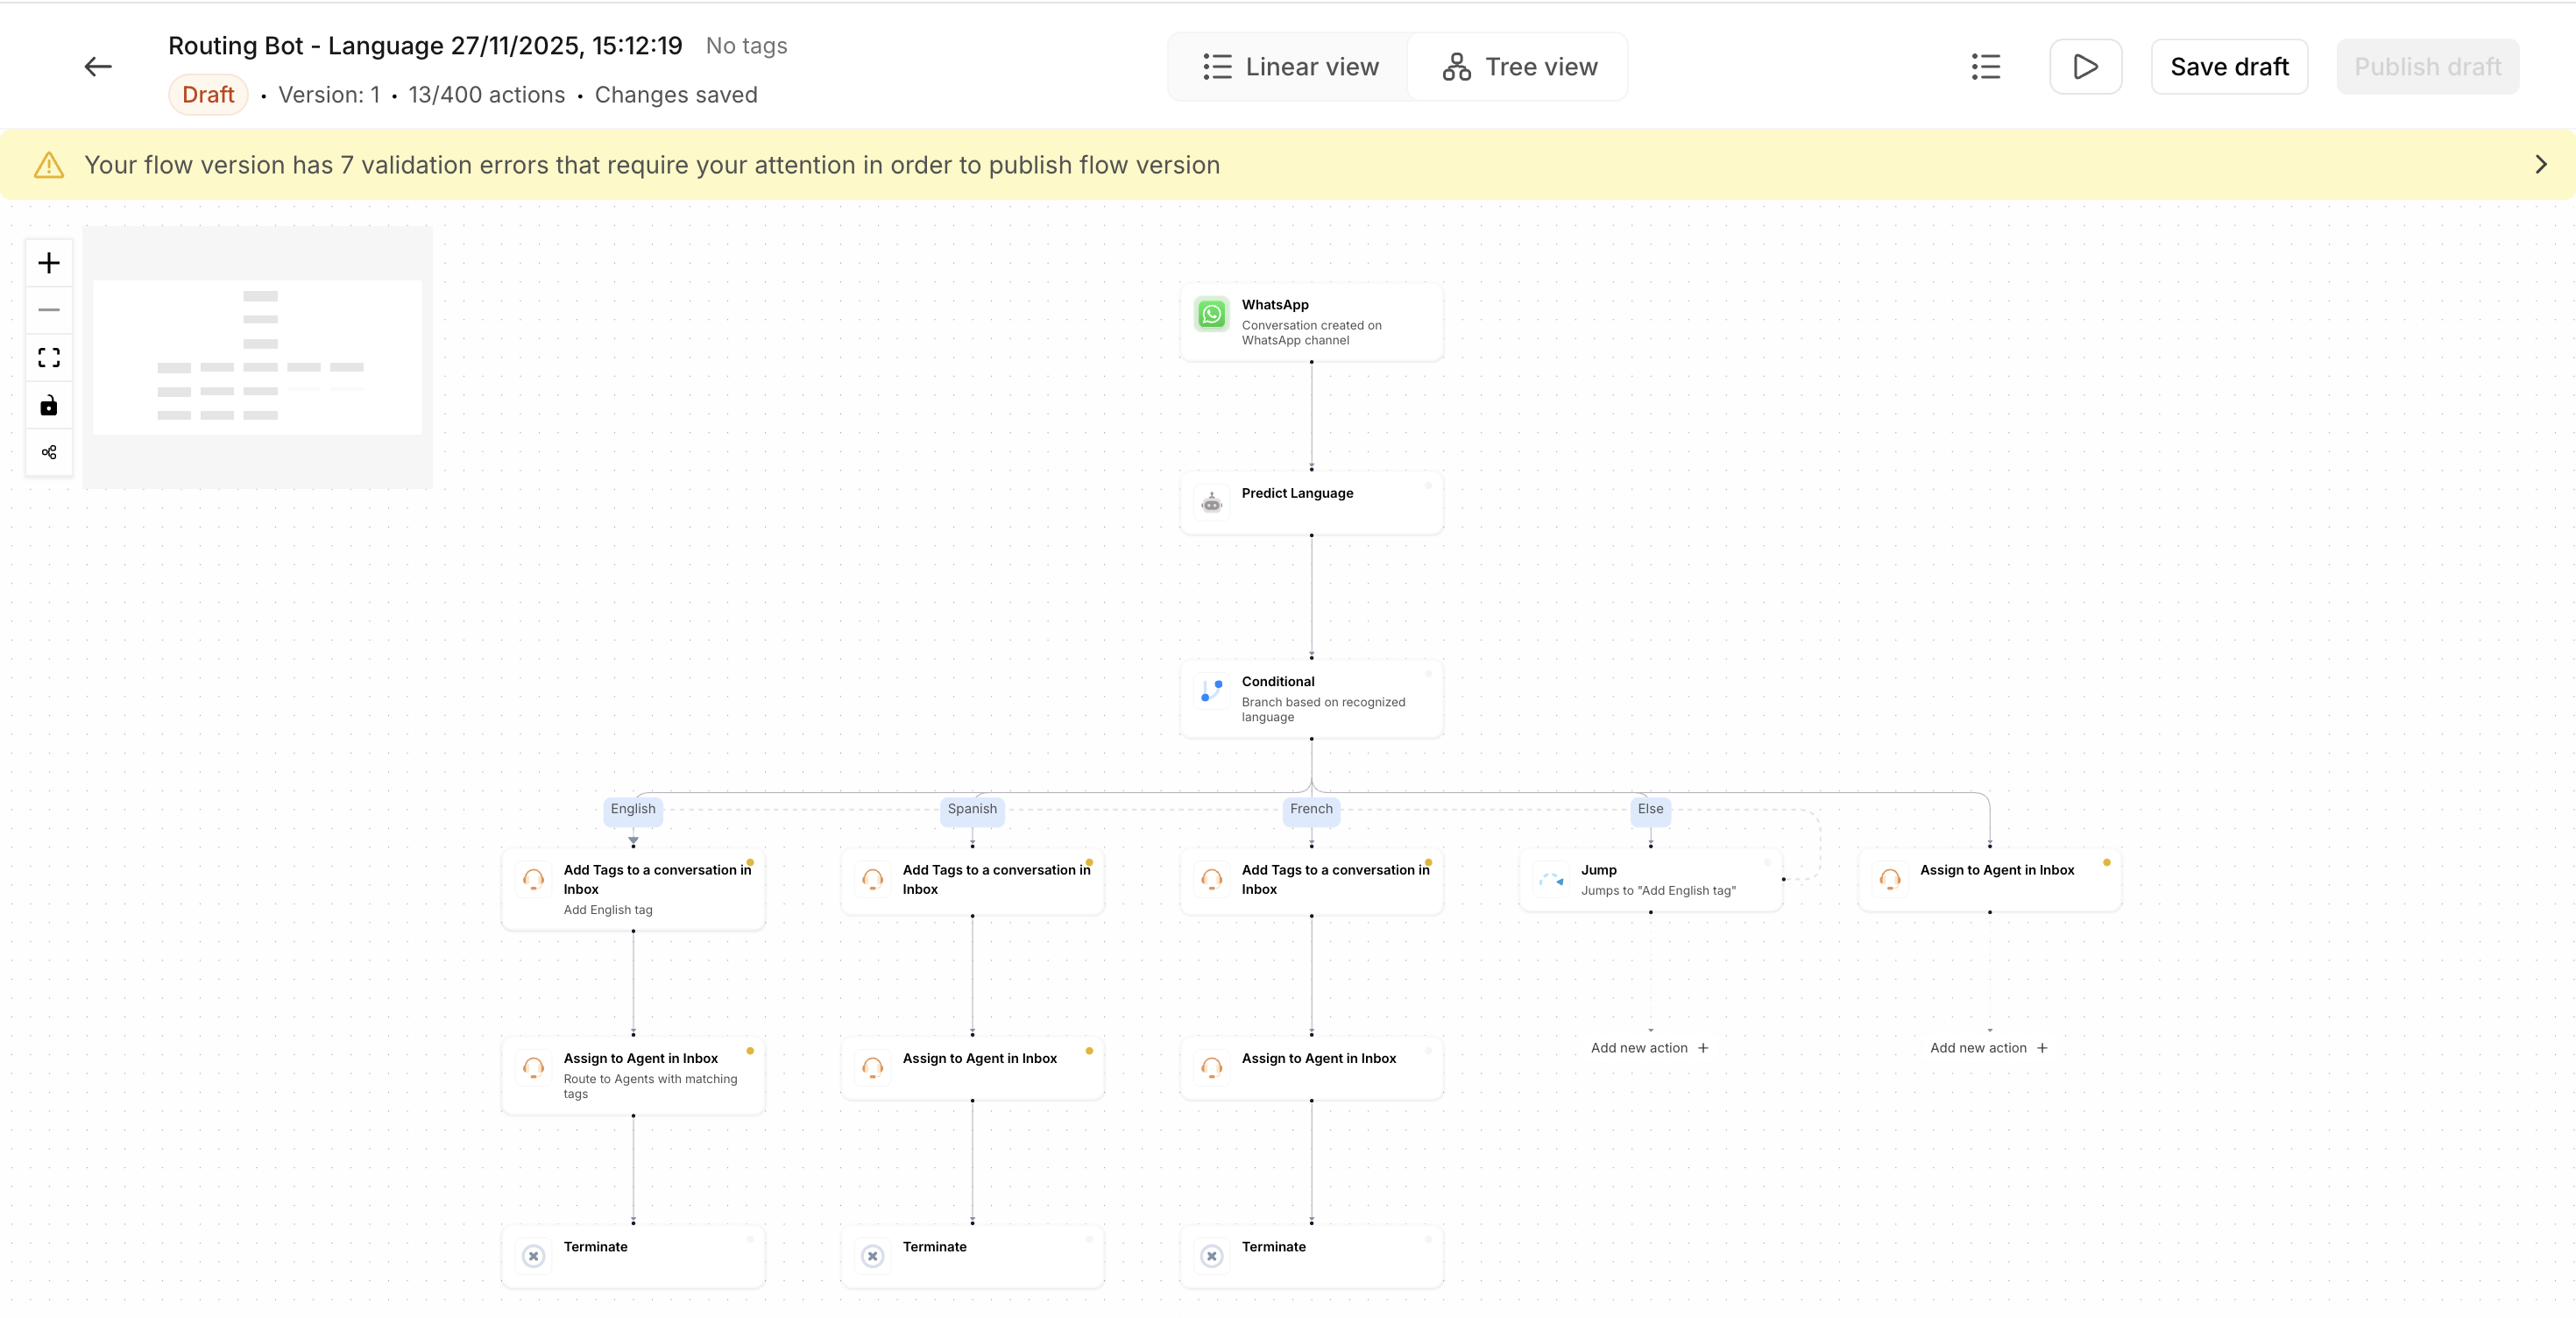The height and width of the screenshot is (1318, 2576).
Task: Click the back arrow icon
Action: (98, 67)
